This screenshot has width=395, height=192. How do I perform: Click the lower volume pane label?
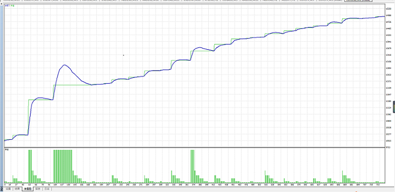7,149
